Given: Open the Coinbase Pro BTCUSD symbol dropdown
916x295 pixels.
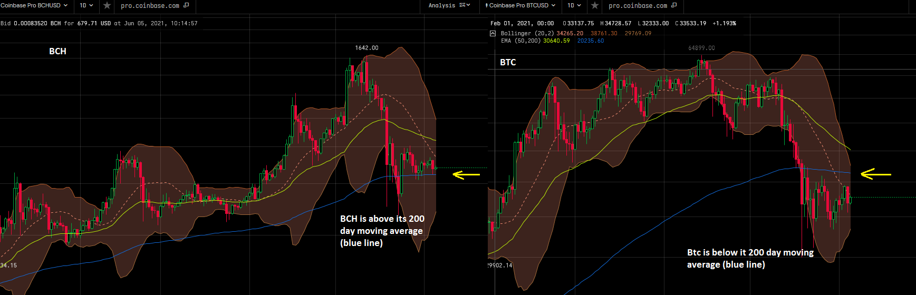Looking at the screenshot, I should (520, 5).
